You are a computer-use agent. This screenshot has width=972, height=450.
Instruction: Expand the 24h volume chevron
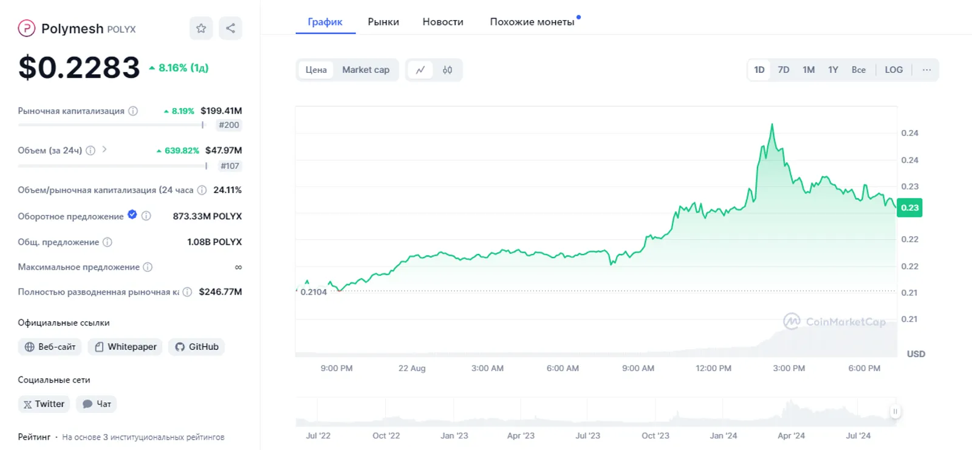(104, 149)
